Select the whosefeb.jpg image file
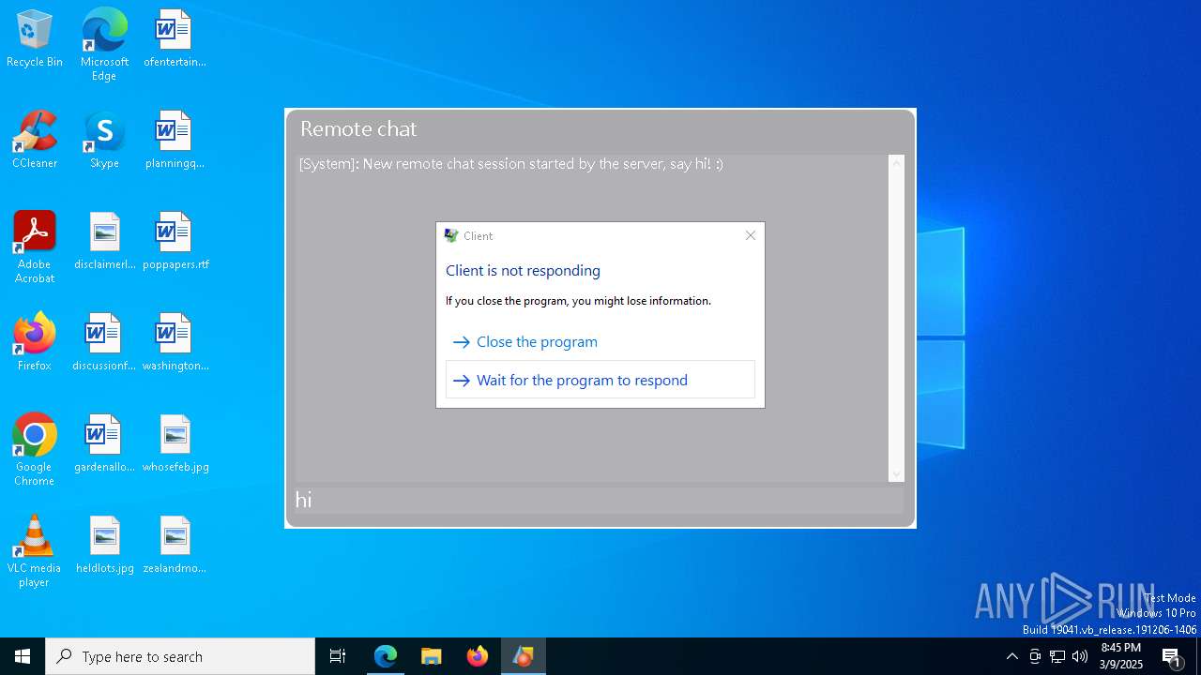The height and width of the screenshot is (675, 1201). 175,444
